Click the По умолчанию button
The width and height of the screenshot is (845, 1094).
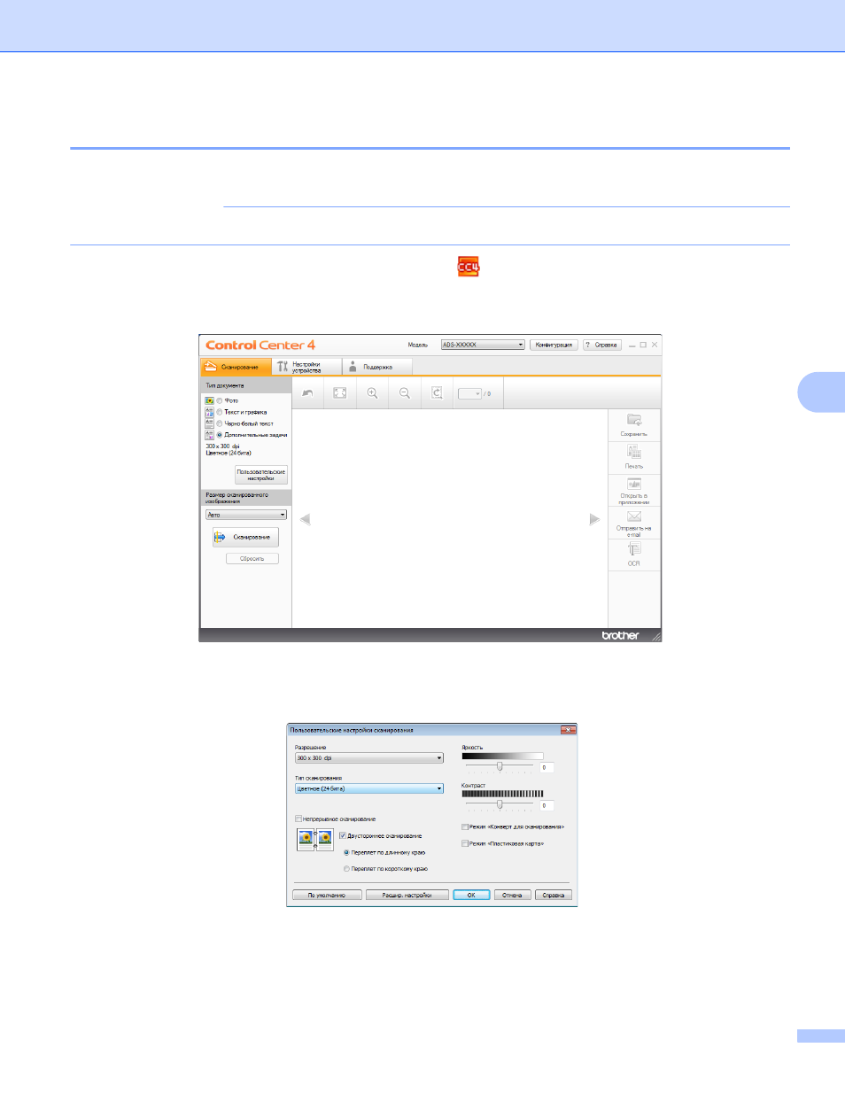coord(327,895)
